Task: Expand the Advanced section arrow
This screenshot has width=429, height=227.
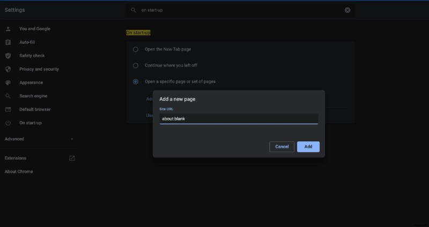Action: tap(72, 139)
